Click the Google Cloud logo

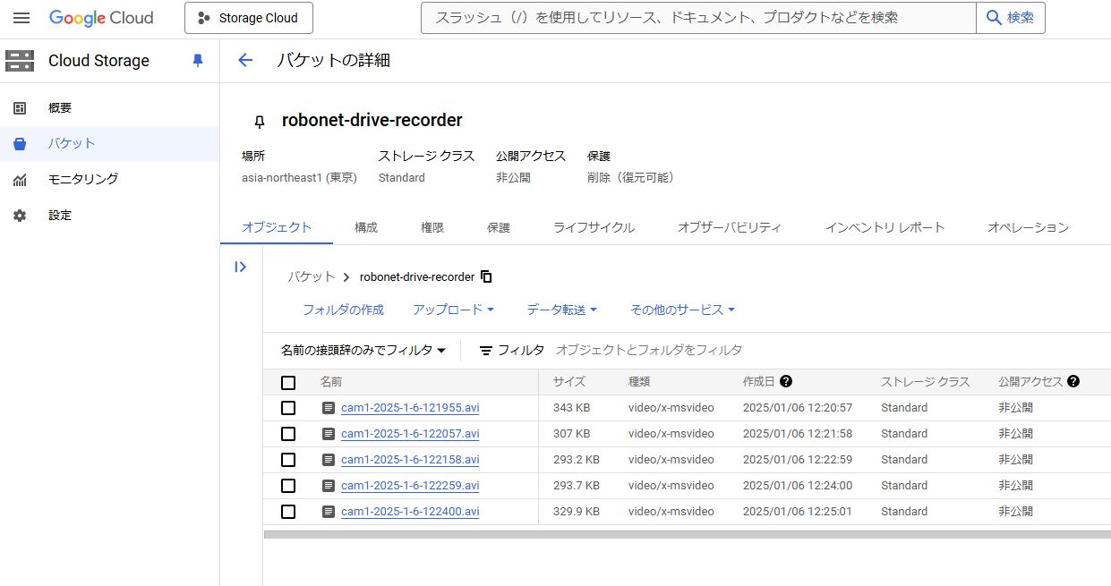click(101, 18)
